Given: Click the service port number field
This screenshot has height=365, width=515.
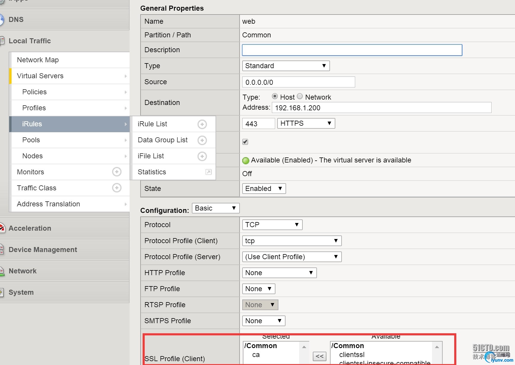Looking at the screenshot, I should click(x=259, y=124).
